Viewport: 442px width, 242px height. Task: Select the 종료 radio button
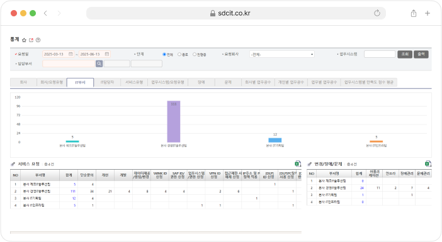click(179, 54)
